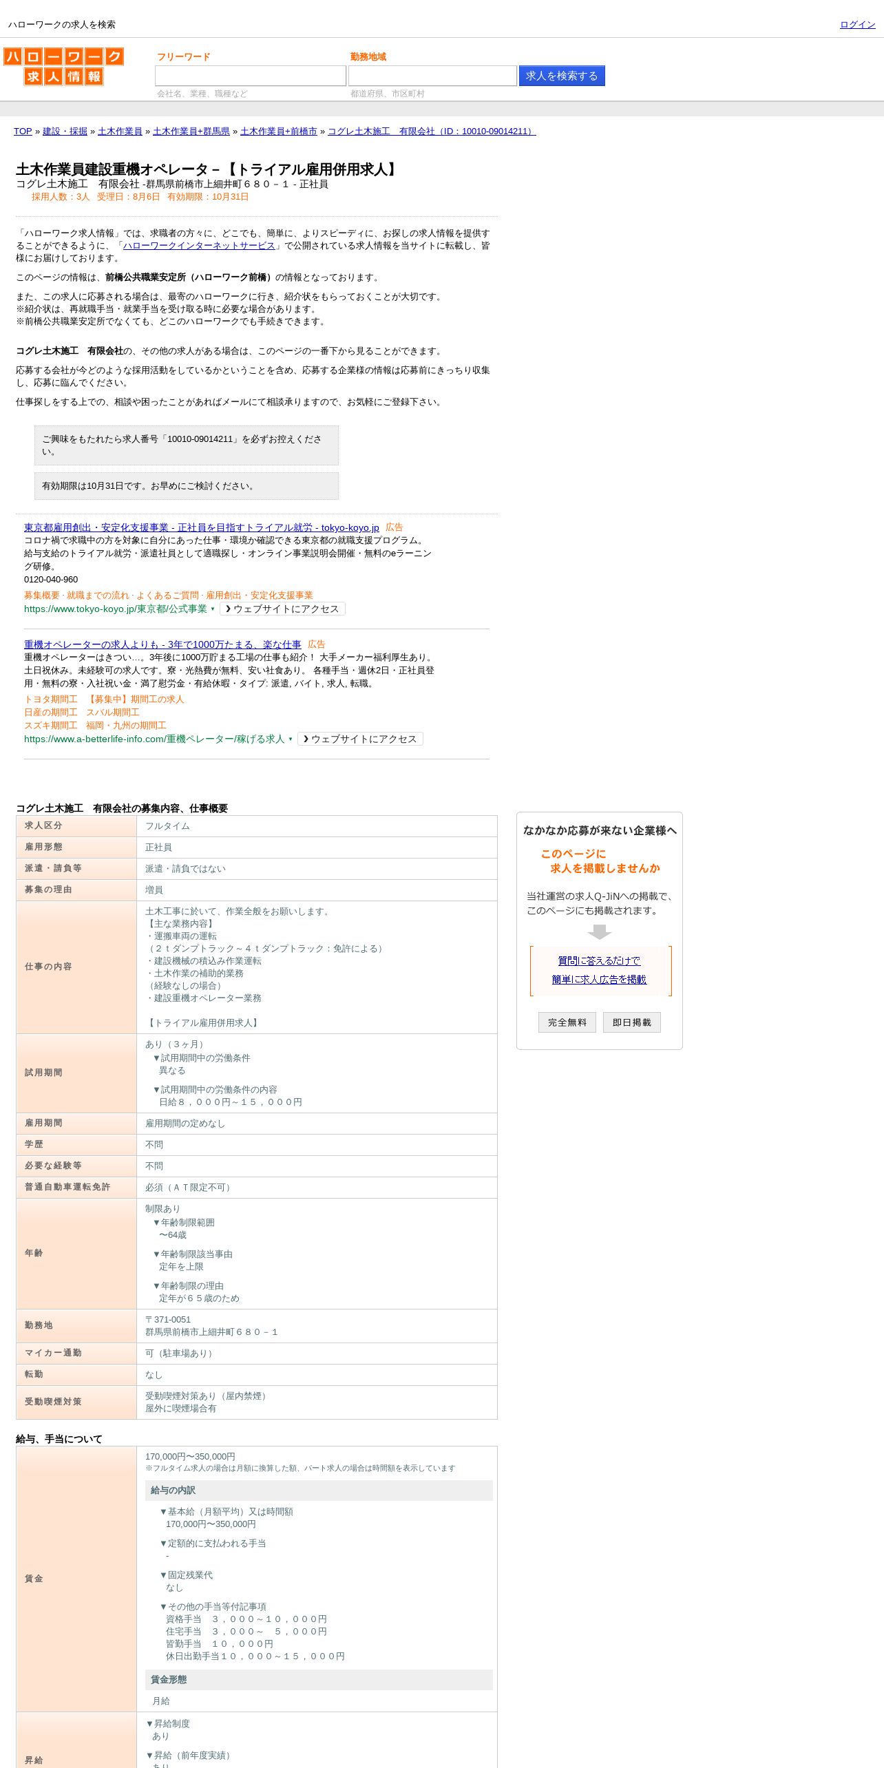
Task: Open 質問に答えるだけで link
Action: [599, 961]
